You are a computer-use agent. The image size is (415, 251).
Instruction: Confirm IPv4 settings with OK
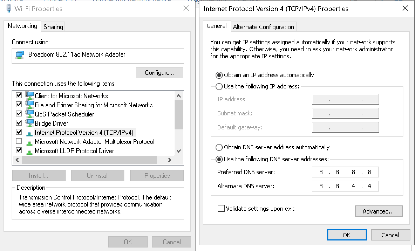point(347,235)
